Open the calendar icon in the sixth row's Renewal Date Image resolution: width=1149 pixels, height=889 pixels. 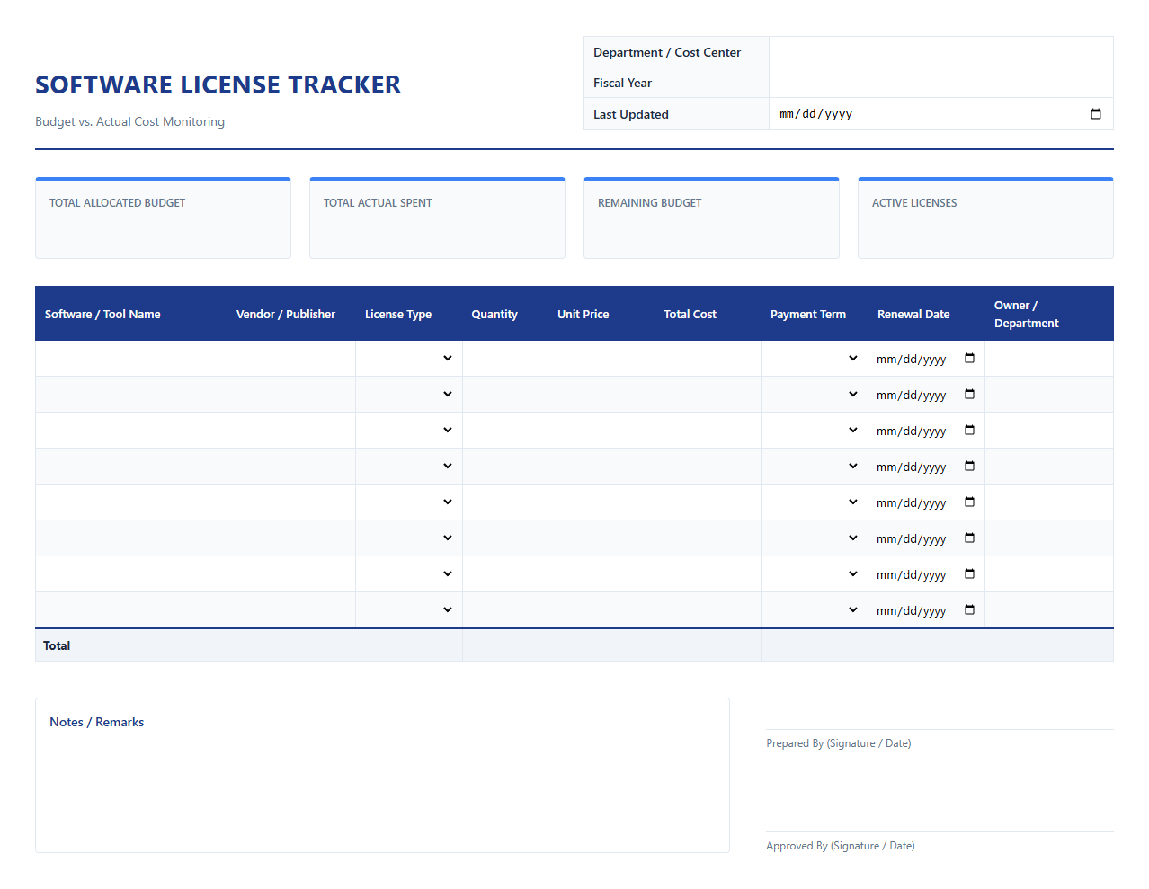tap(969, 538)
